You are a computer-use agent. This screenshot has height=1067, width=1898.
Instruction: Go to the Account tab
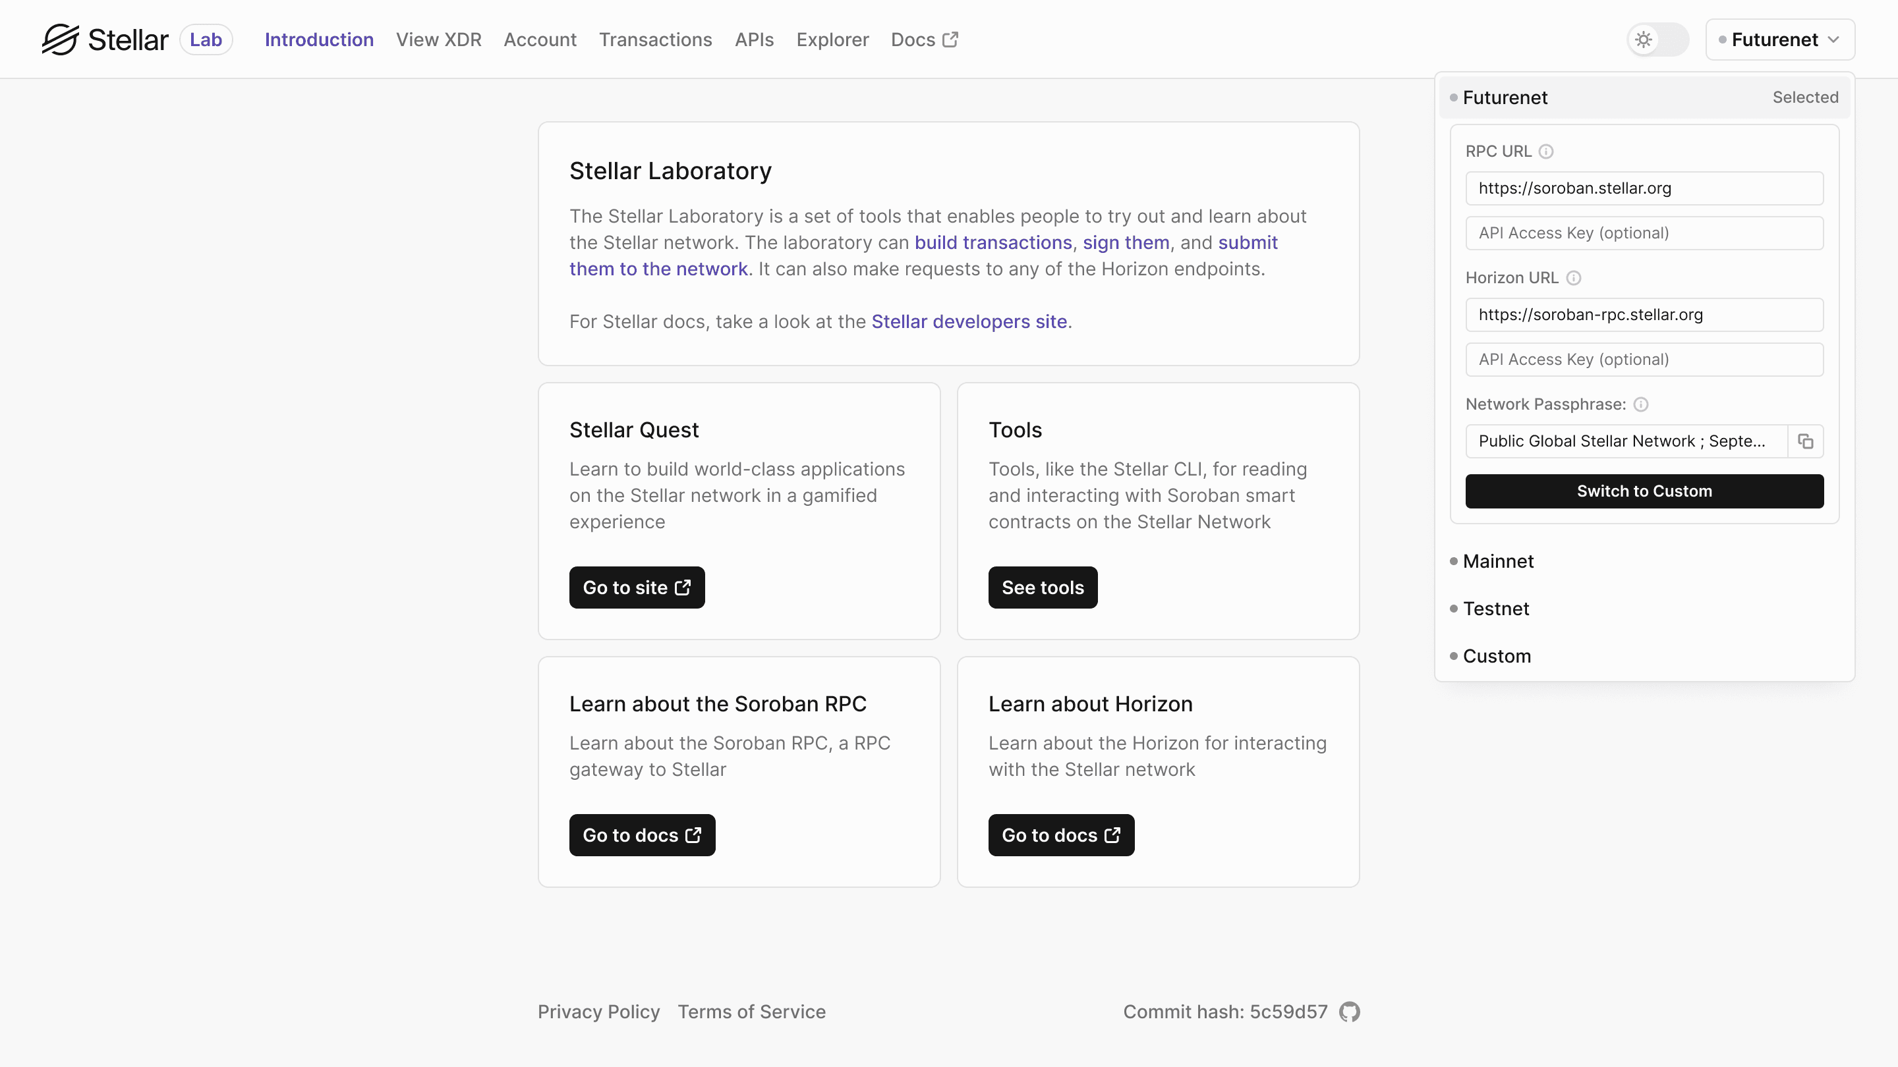coord(540,40)
